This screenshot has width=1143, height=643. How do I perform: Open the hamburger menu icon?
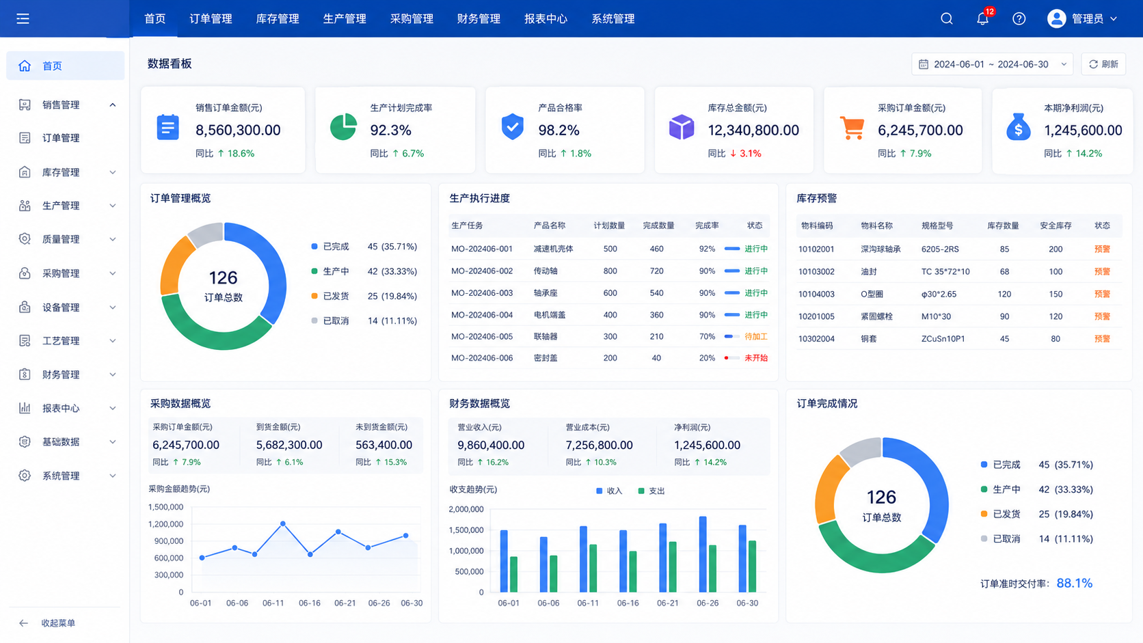pyautogui.click(x=23, y=18)
